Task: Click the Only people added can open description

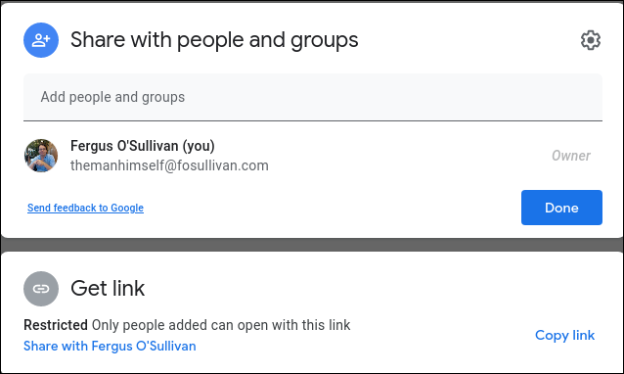Action: (x=221, y=325)
